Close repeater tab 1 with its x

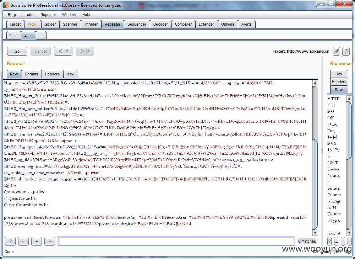[16, 35]
